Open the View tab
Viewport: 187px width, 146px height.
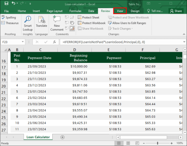[120, 11]
